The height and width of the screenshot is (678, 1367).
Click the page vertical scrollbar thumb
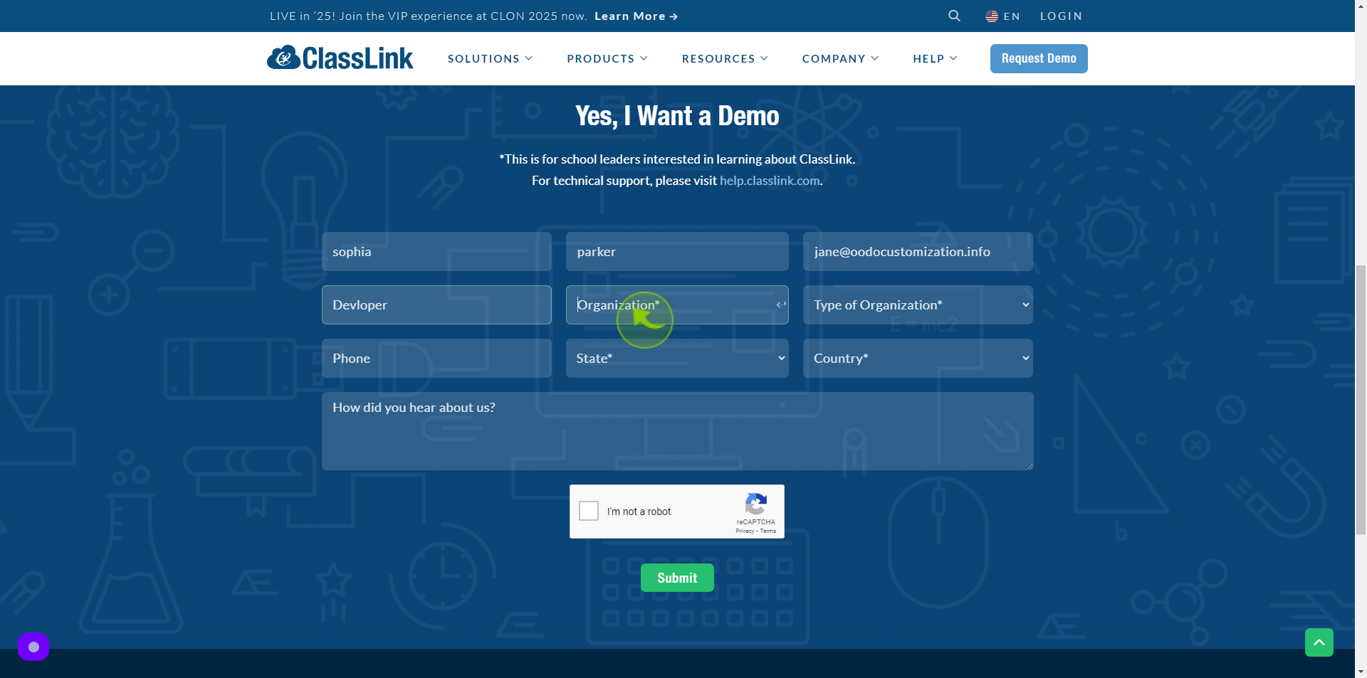(1361, 399)
